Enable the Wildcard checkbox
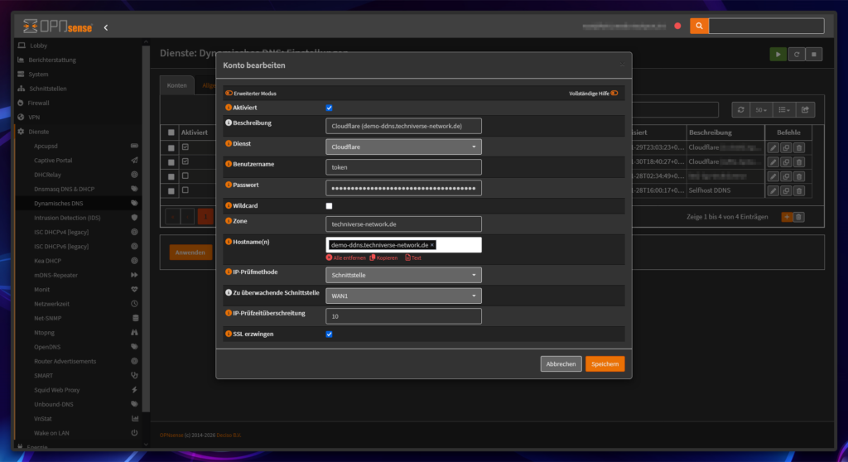 pyautogui.click(x=329, y=205)
